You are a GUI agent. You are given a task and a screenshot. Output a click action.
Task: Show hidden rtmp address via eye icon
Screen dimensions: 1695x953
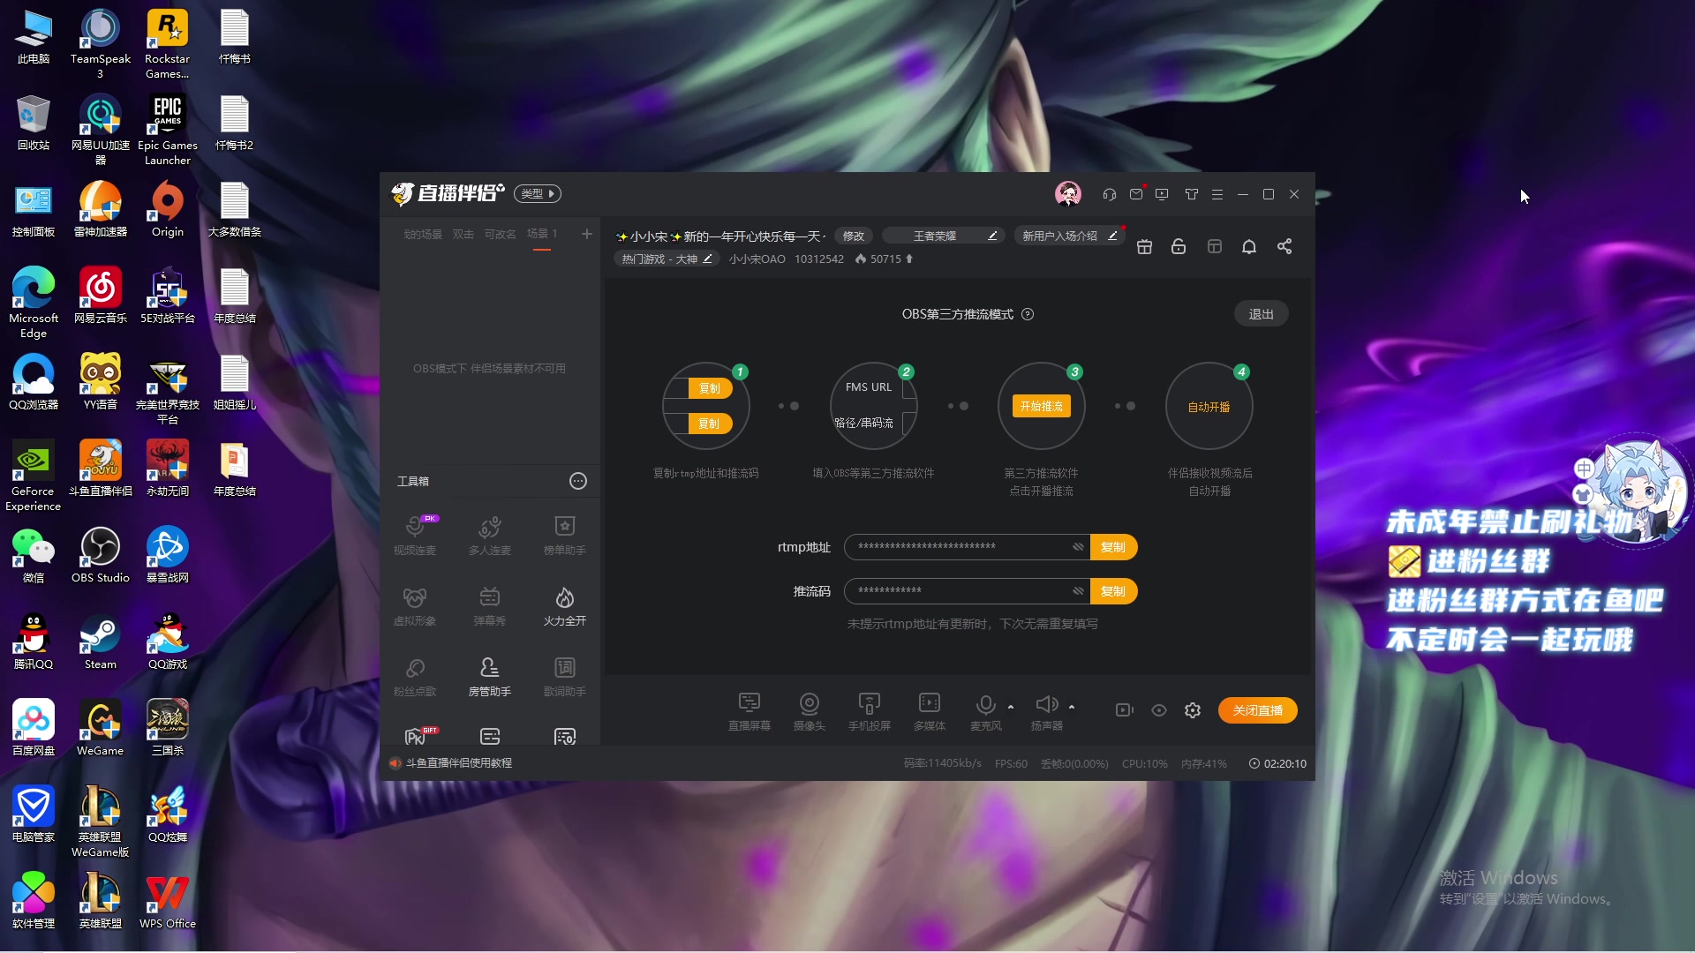pyautogui.click(x=1078, y=547)
